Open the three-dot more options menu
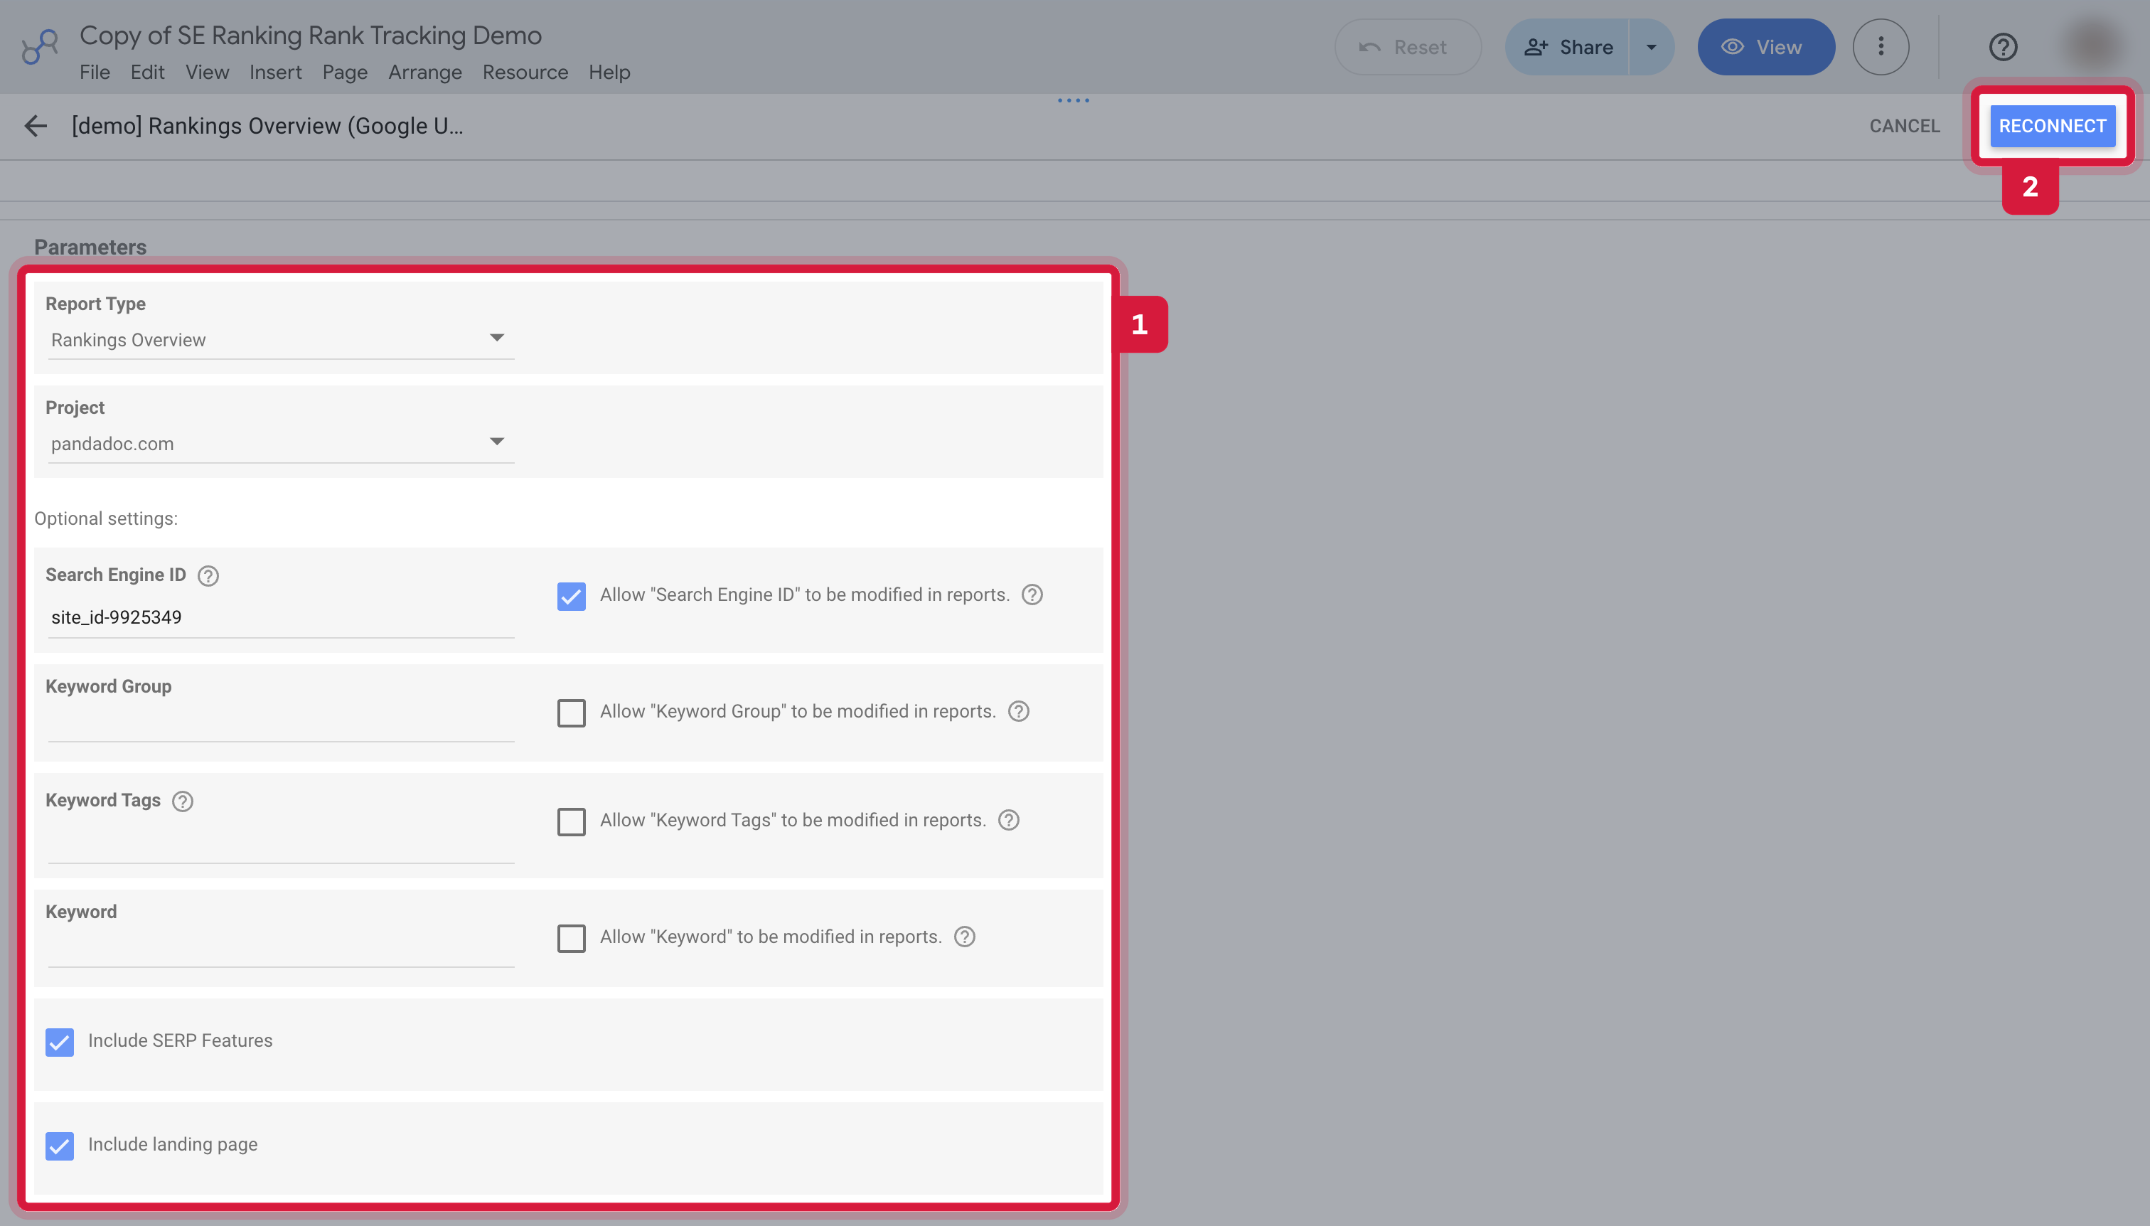This screenshot has width=2150, height=1226. coord(1881,47)
